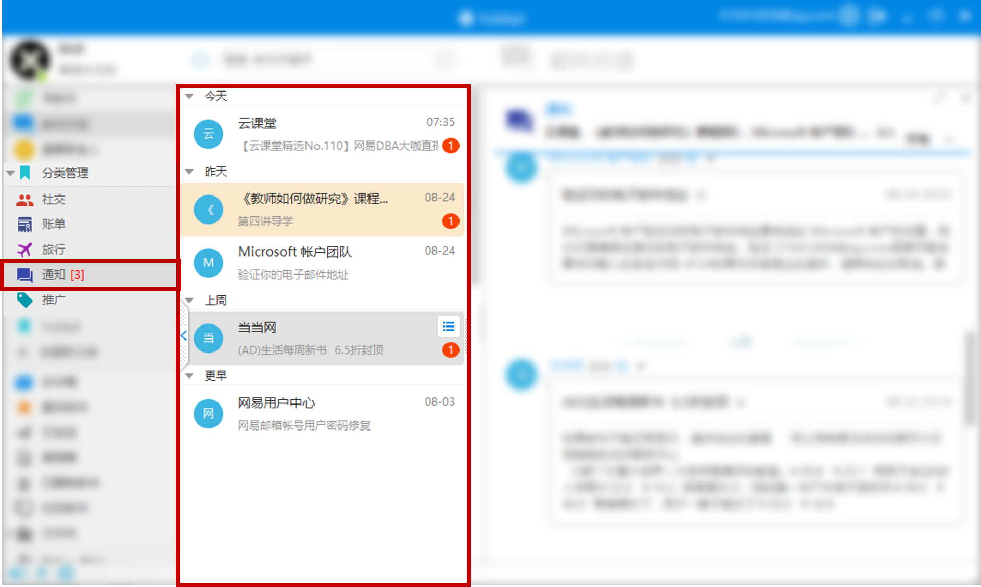
Task: Open the Microsoft 帐户团队 email
Action: [323, 263]
